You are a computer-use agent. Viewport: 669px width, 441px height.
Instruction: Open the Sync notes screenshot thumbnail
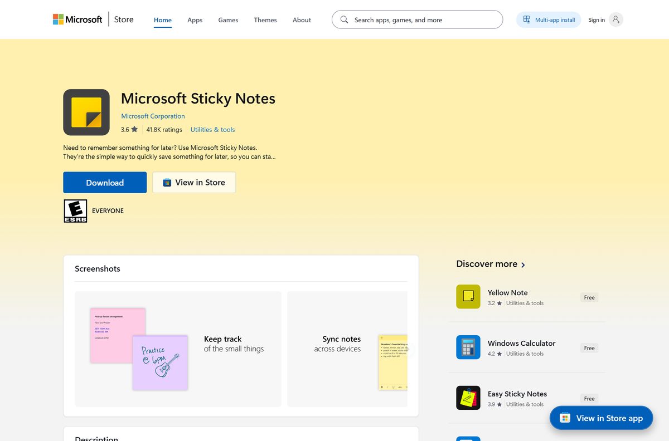tap(347, 349)
